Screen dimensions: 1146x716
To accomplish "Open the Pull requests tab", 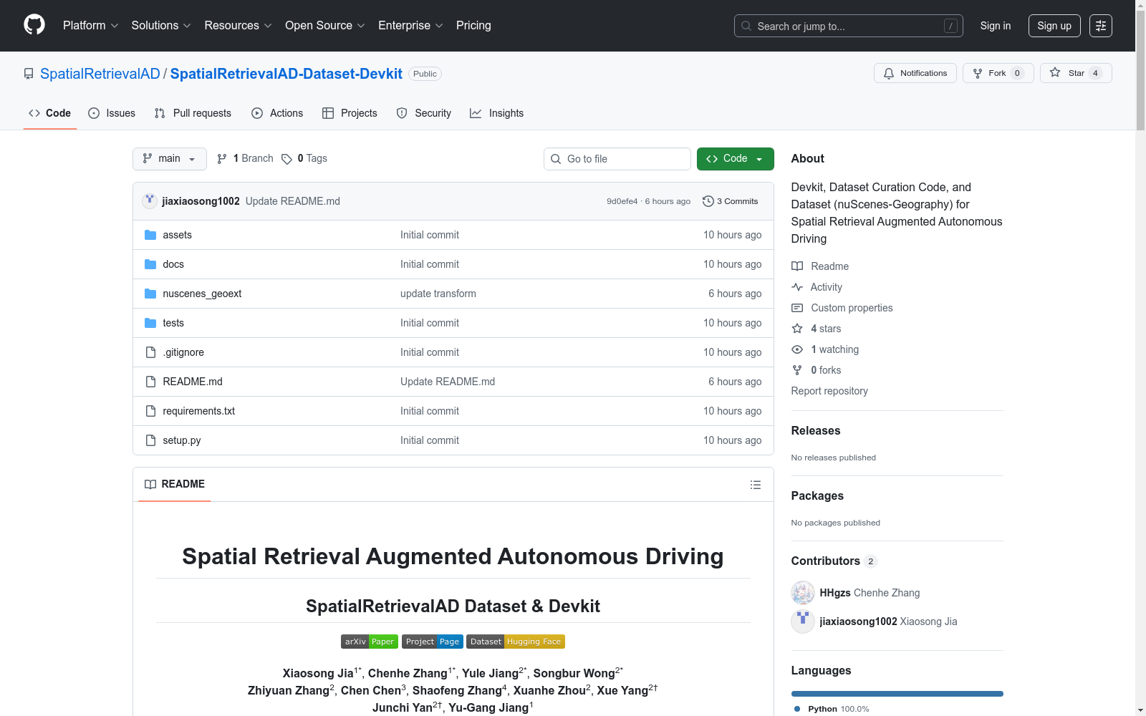I will (x=193, y=113).
